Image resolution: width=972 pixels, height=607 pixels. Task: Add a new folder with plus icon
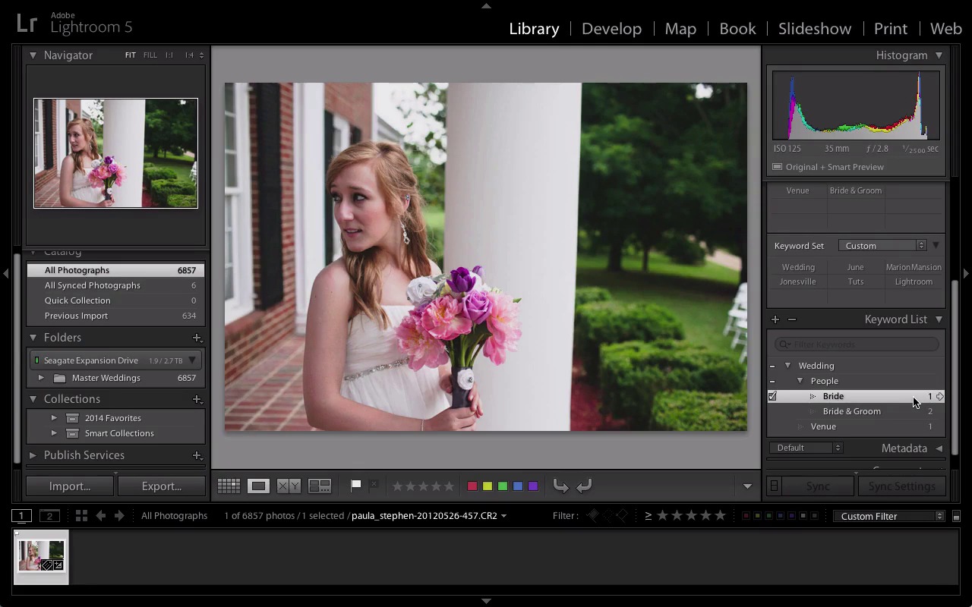click(197, 338)
